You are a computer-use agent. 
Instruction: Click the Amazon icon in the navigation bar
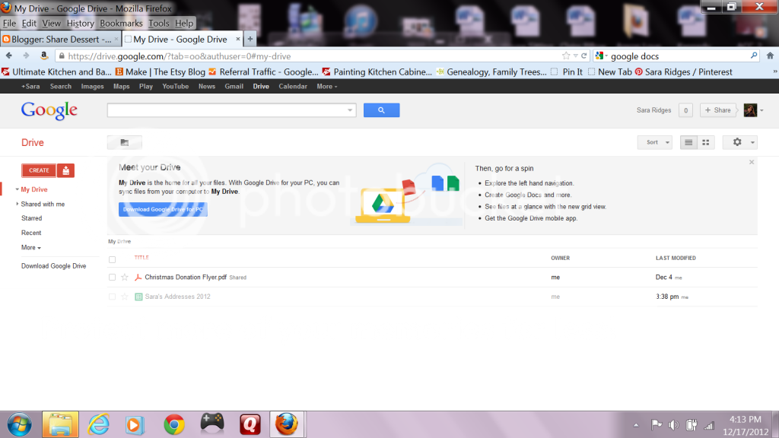click(x=44, y=56)
